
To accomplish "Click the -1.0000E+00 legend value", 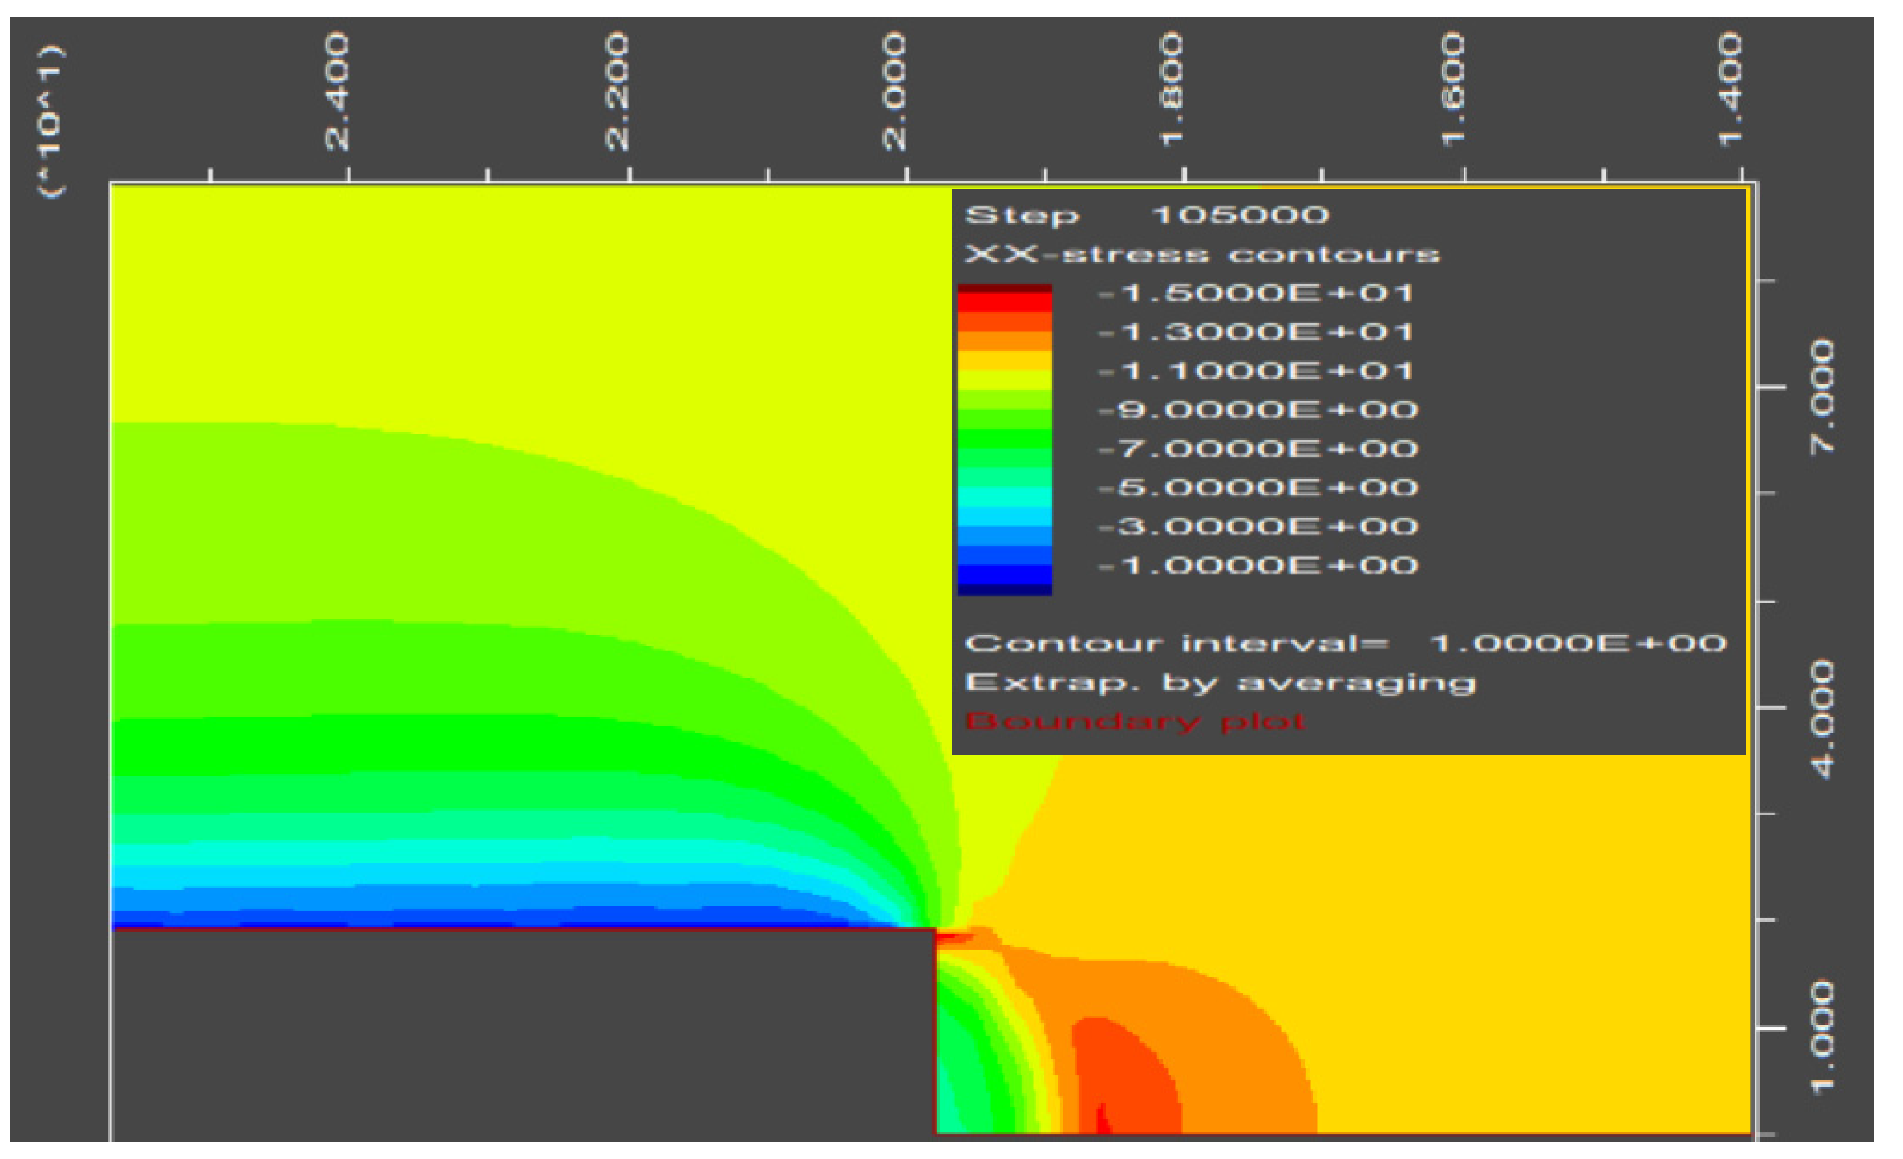I will [x=1257, y=566].
